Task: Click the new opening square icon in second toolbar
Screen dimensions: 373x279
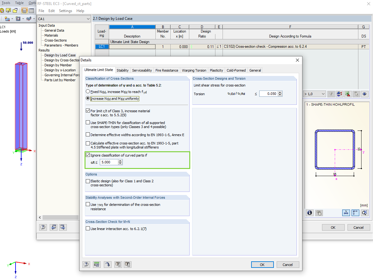Action: click(x=18, y=19)
